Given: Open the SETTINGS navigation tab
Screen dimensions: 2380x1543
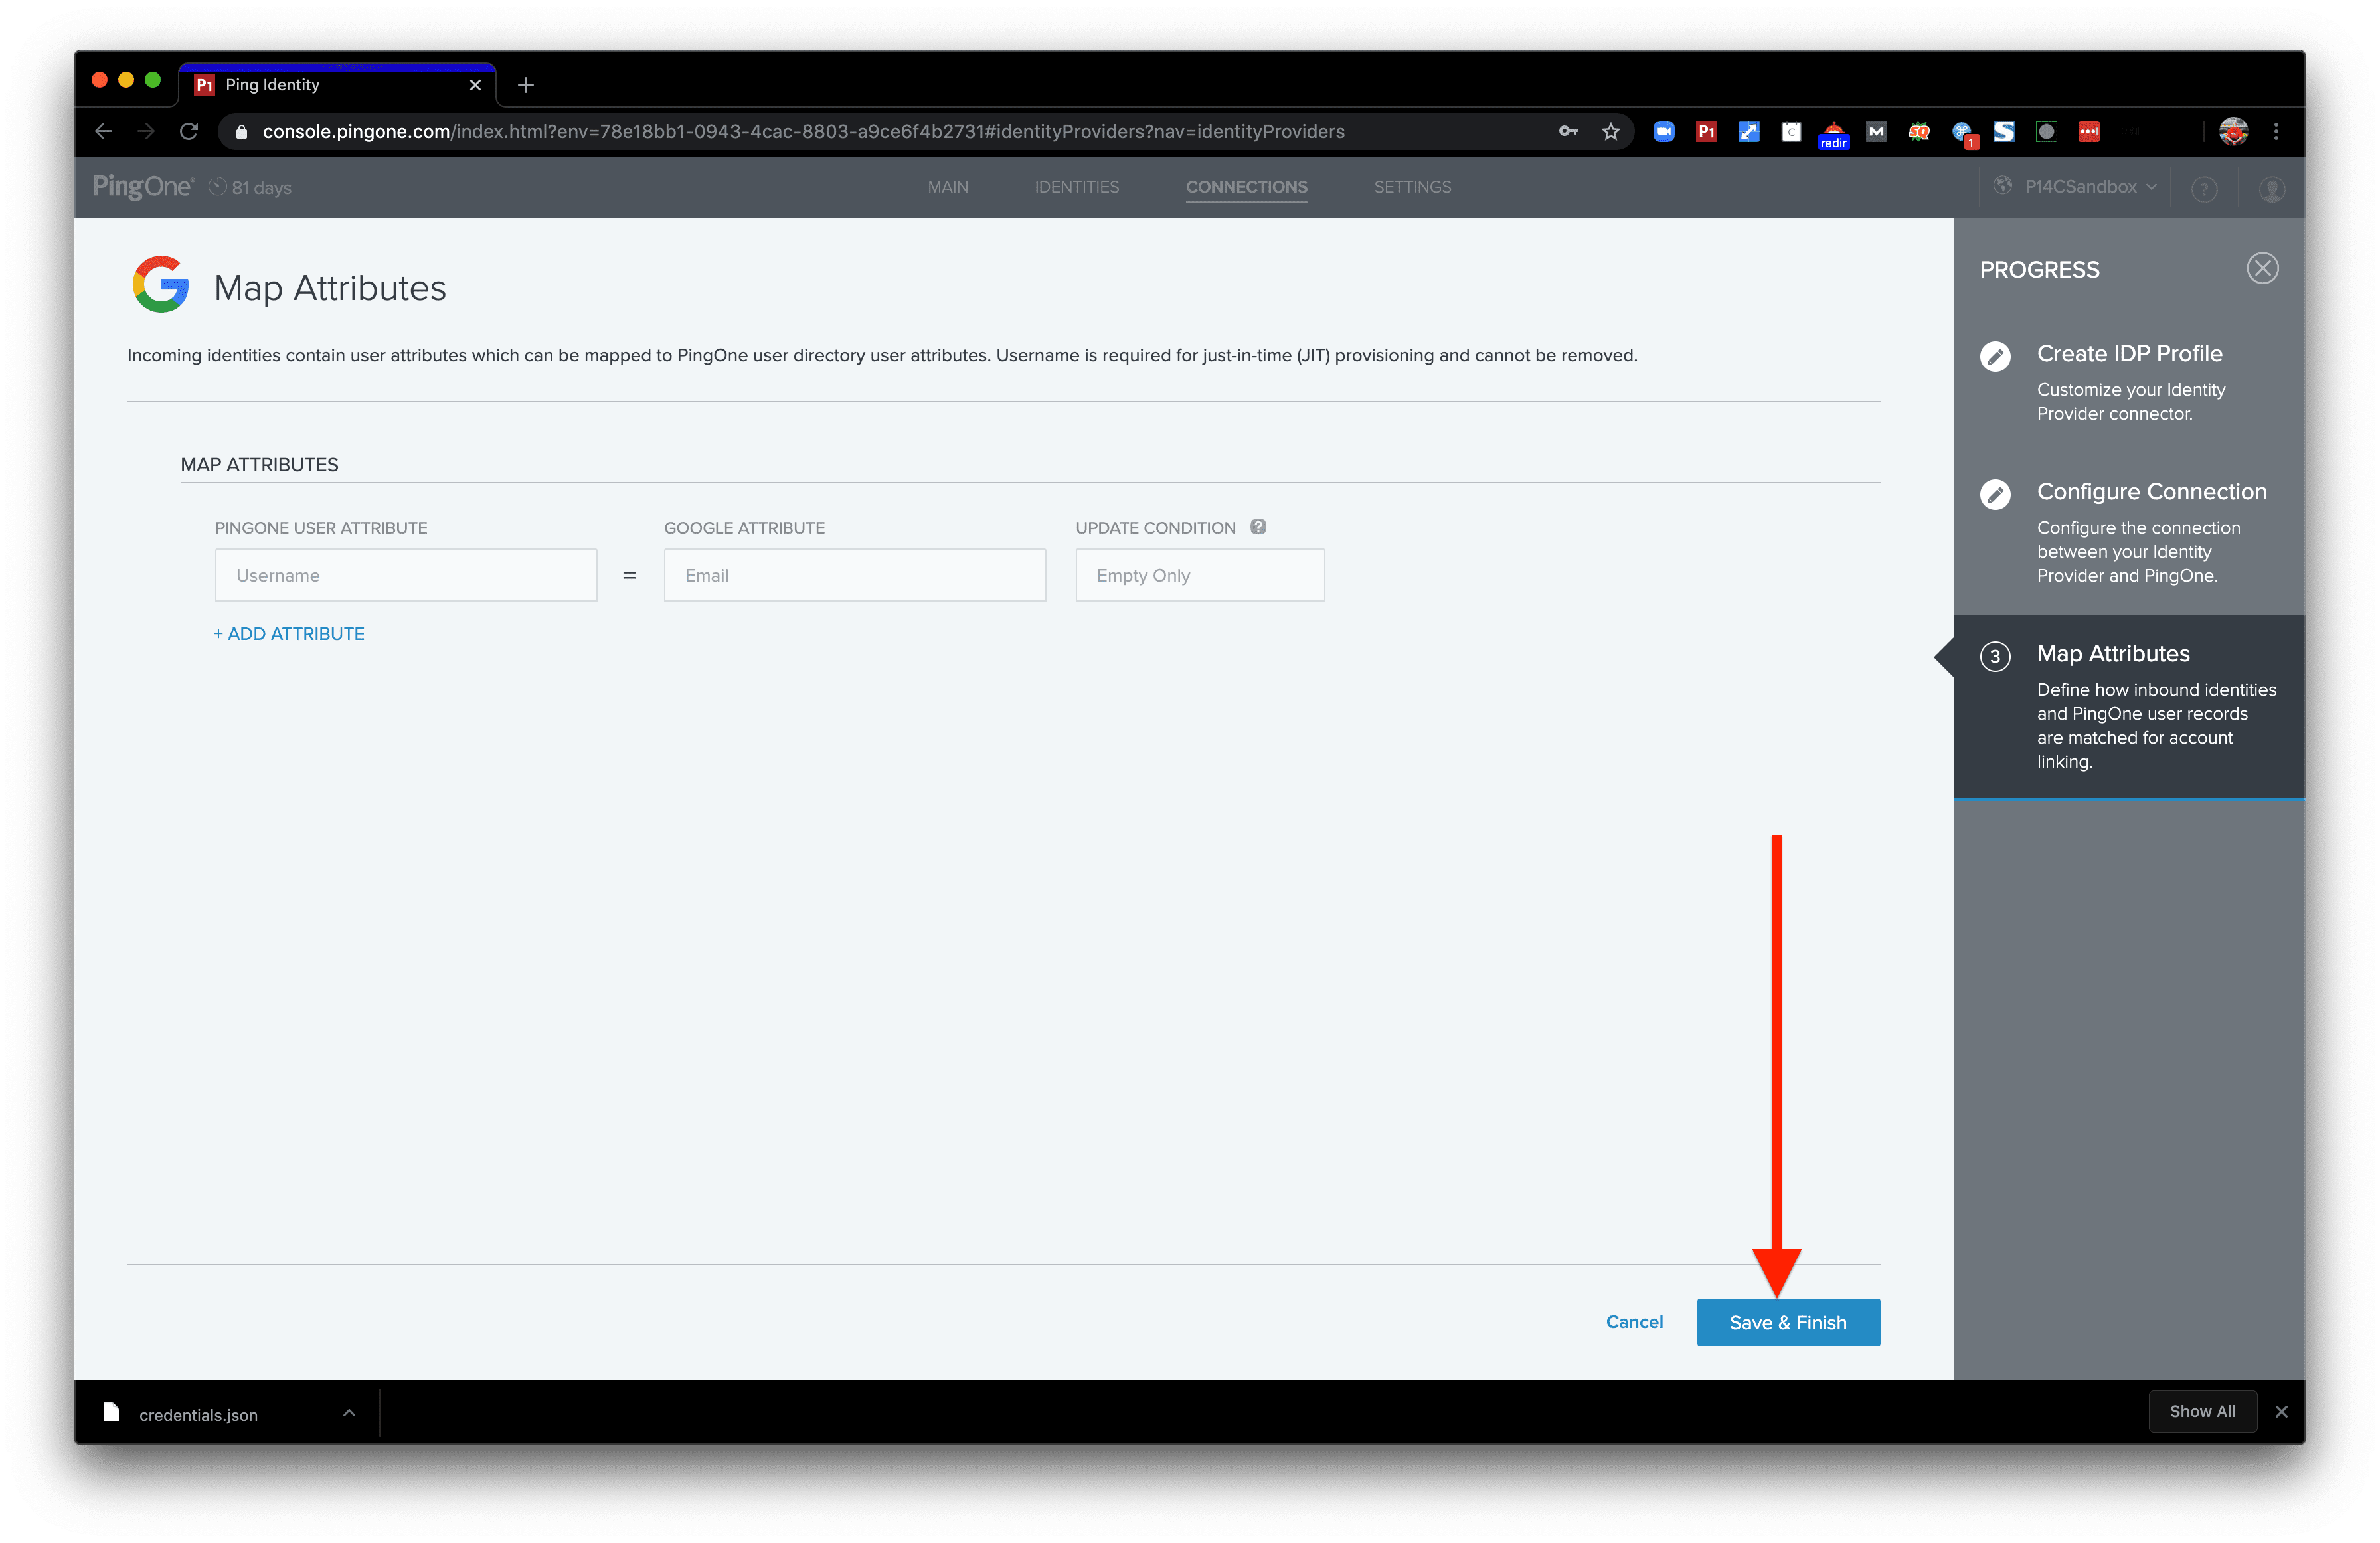Looking at the screenshot, I should pyautogui.click(x=1412, y=187).
